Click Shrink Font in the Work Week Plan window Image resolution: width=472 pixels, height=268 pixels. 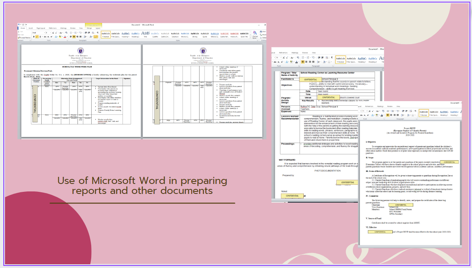coord(56,32)
